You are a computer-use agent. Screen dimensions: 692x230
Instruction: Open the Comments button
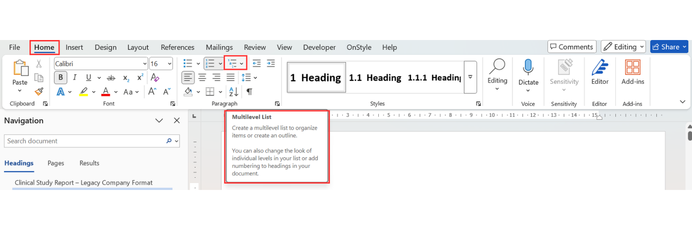click(572, 47)
